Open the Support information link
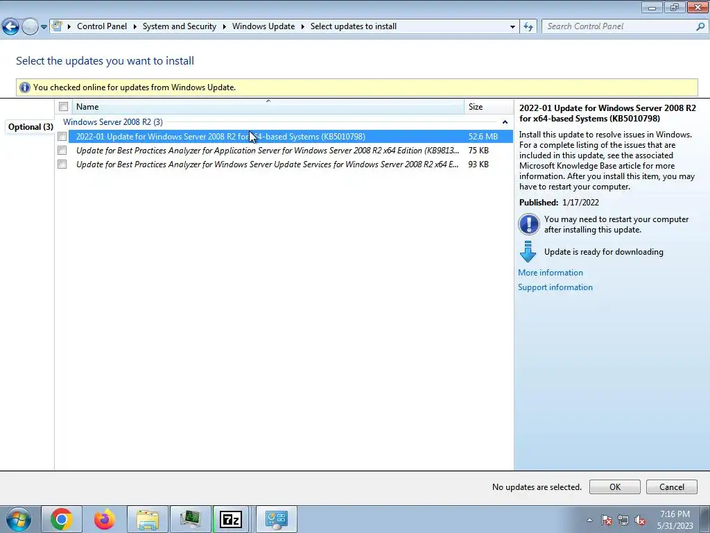710x533 pixels. coord(555,287)
